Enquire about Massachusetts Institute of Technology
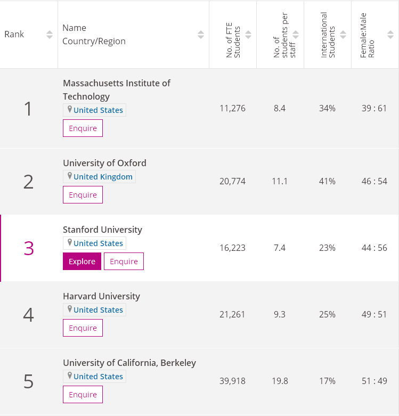This screenshot has width=399, height=416. 83,128
